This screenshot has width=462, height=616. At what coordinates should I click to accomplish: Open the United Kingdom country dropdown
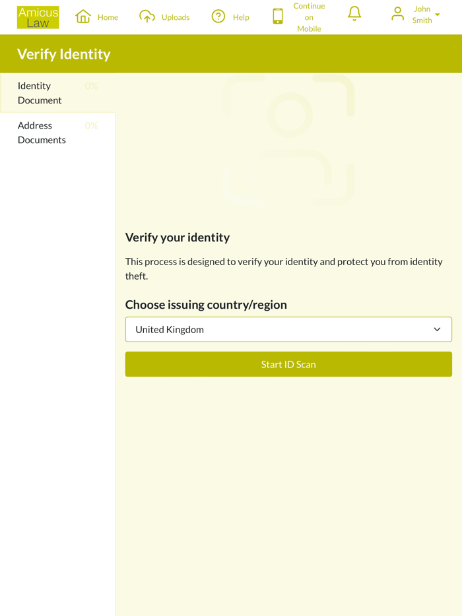[288, 330]
